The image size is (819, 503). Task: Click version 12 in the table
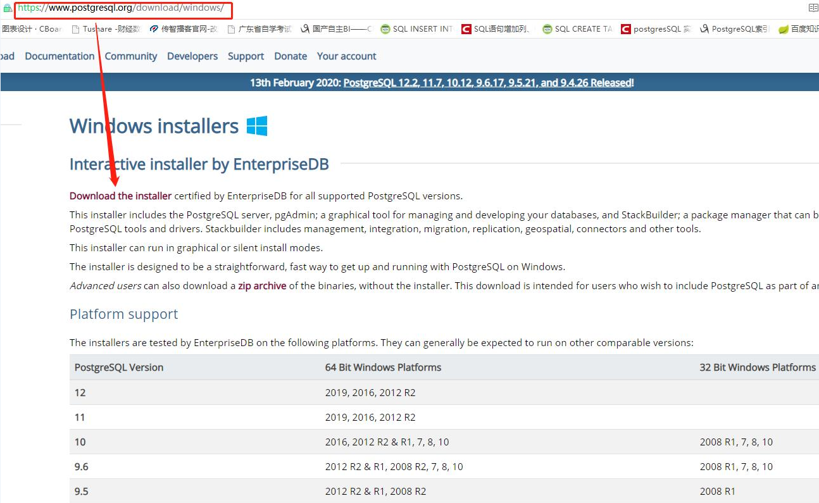80,392
